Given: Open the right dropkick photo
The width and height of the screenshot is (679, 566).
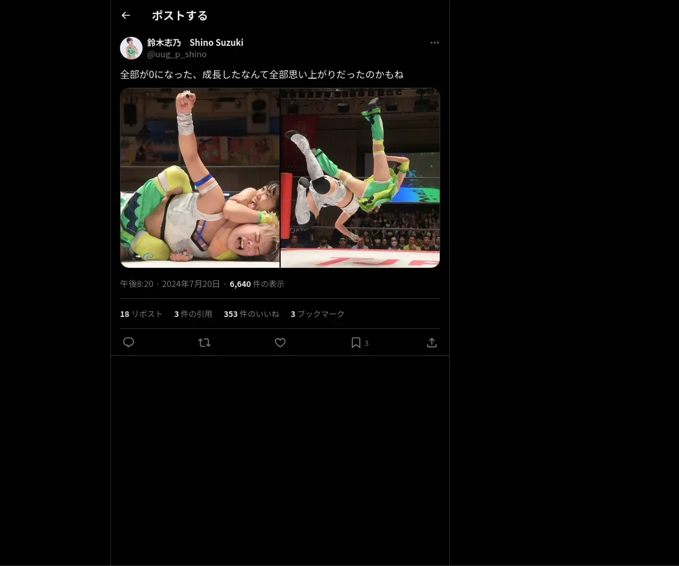Looking at the screenshot, I should tap(360, 178).
